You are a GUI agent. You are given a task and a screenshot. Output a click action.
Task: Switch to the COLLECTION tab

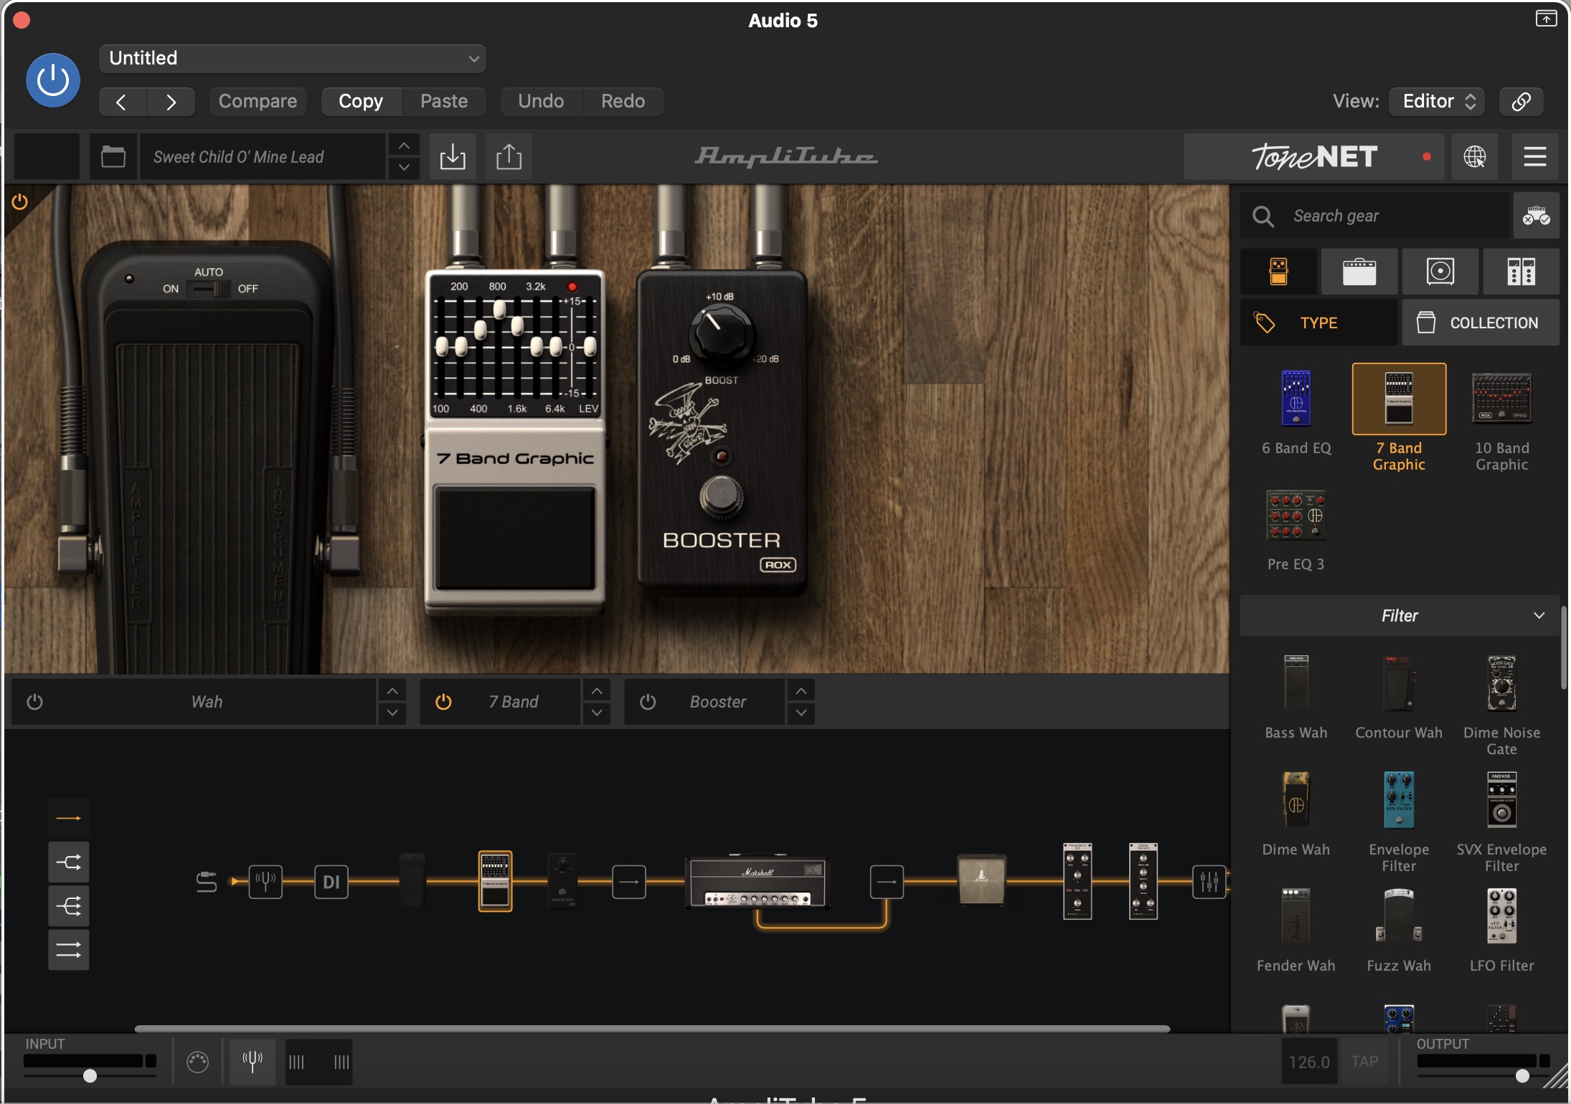(x=1481, y=323)
